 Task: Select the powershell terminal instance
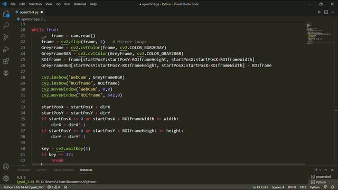[321, 177]
